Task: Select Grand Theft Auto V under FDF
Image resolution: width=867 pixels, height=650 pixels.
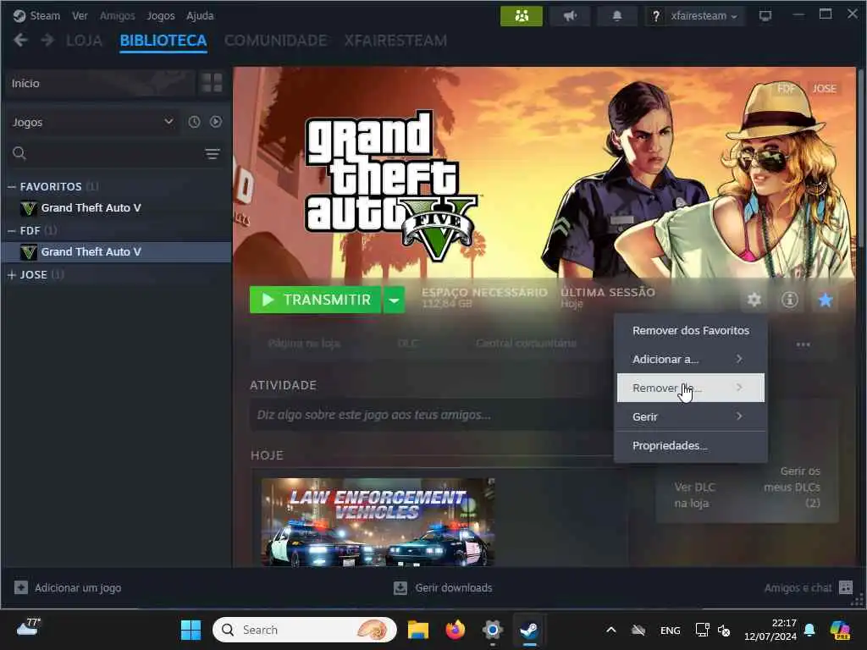Action: 117,252
